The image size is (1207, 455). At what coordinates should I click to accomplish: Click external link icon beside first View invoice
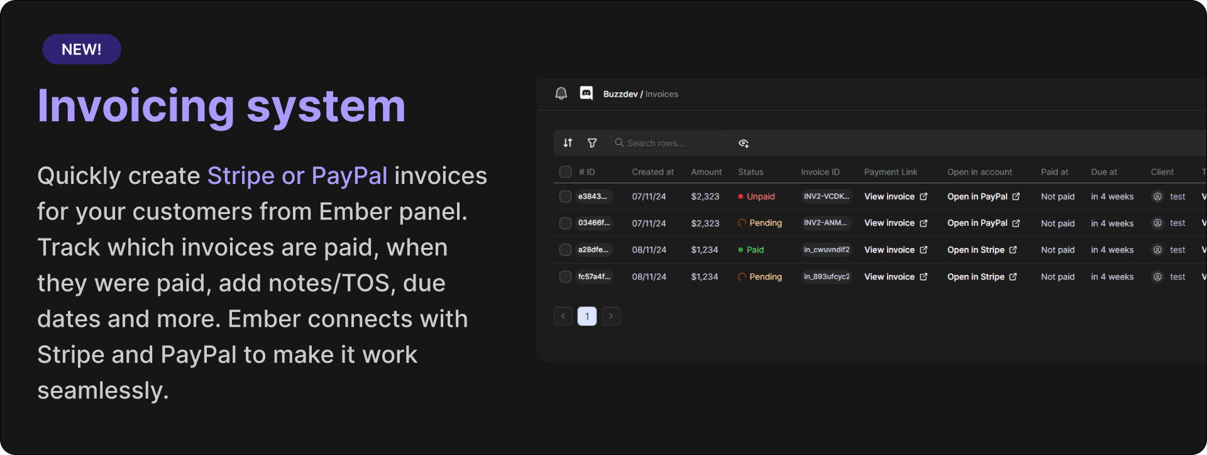pos(923,196)
